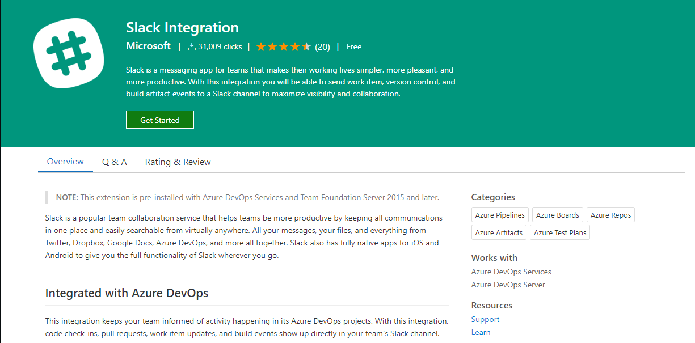Select the Azure Boards category
Screen dimensions: 695x343
point(557,214)
